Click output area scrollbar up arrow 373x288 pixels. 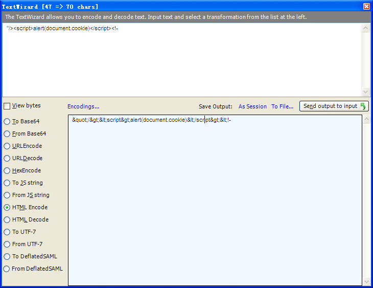point(366,119)
